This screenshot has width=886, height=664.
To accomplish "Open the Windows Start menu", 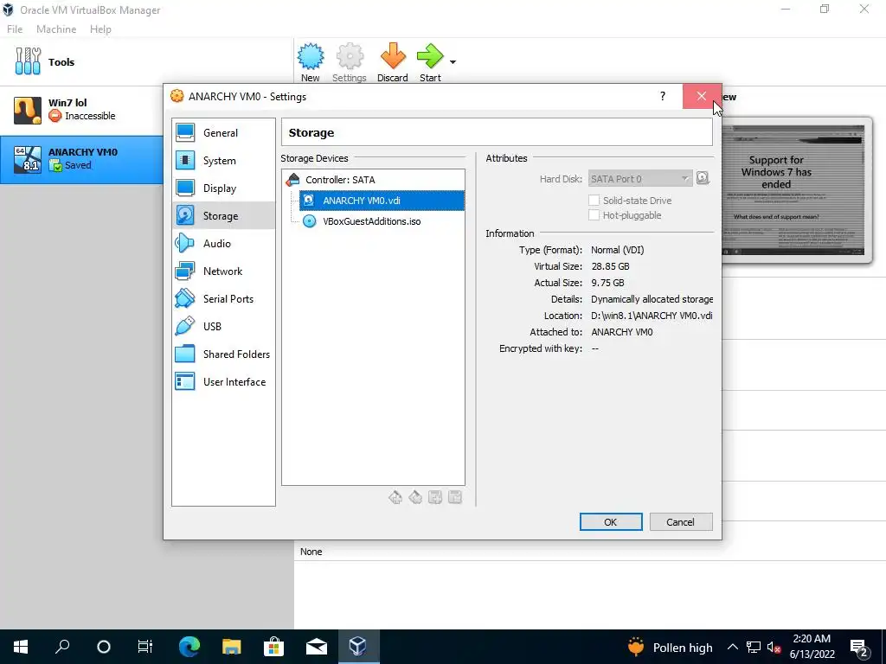I will click(21, 647).
